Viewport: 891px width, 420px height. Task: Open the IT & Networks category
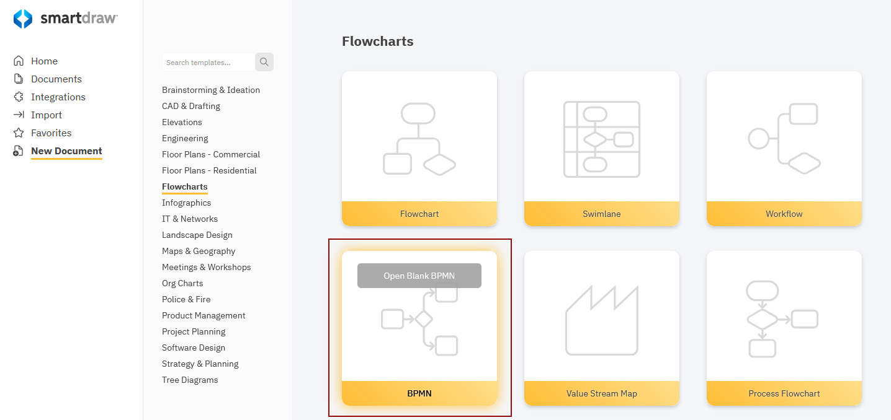190,219
